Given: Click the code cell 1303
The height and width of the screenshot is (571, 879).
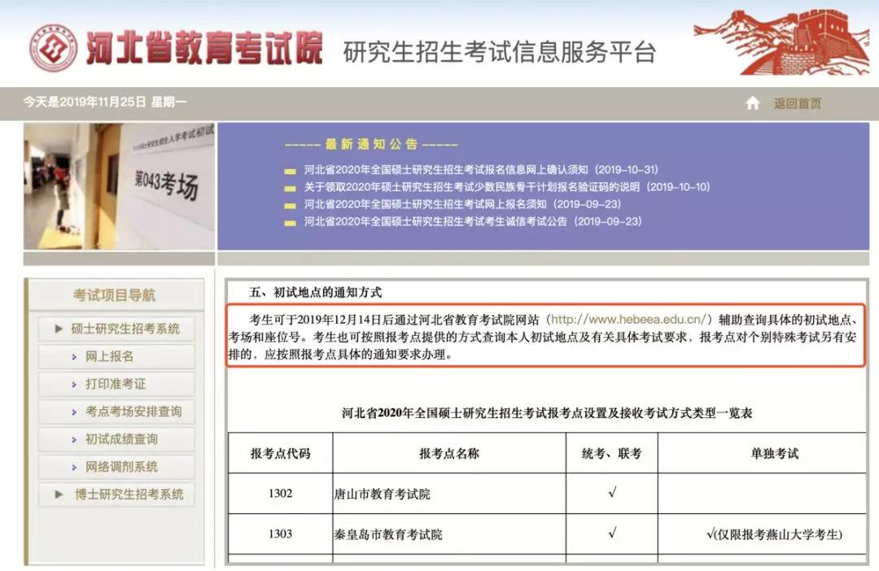Looking at the screenshot, I should [x=280, y=534].
